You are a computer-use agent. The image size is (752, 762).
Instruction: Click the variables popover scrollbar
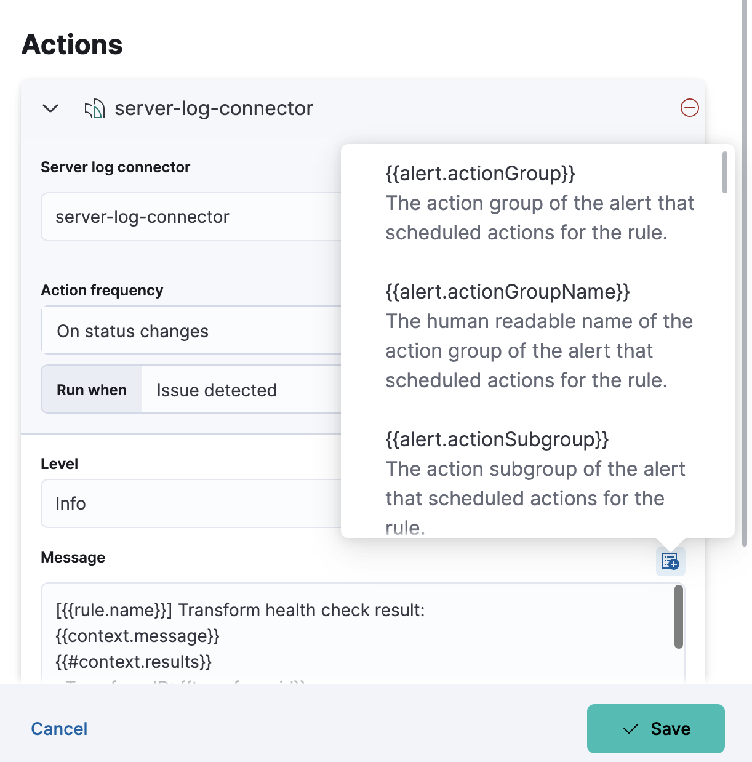(725, 172)
